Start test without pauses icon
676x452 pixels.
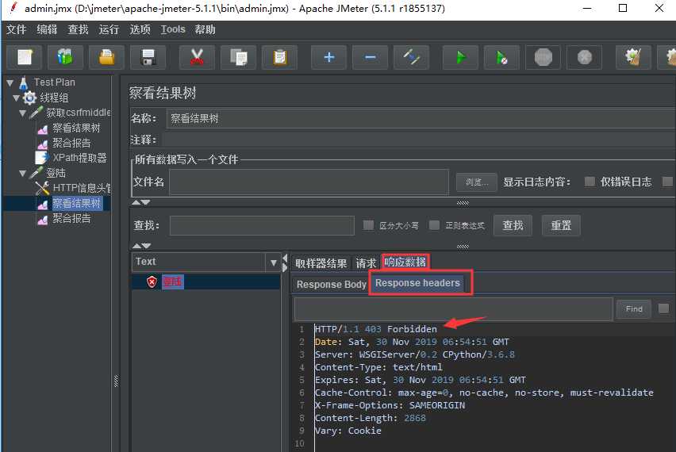tap(501, 57)
